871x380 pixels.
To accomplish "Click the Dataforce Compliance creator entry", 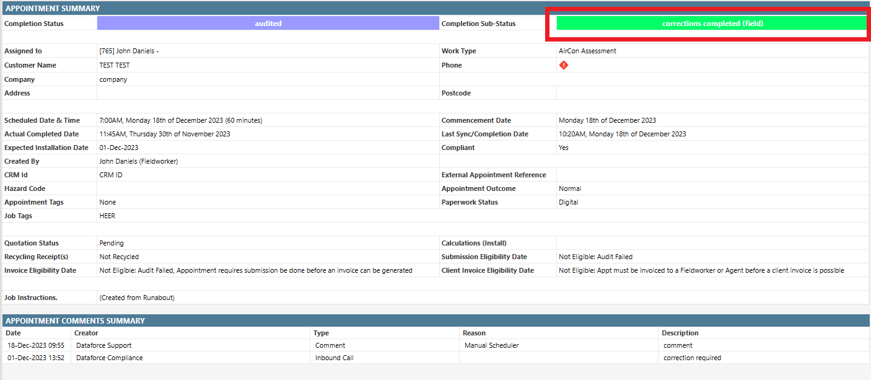I will 109,358.
